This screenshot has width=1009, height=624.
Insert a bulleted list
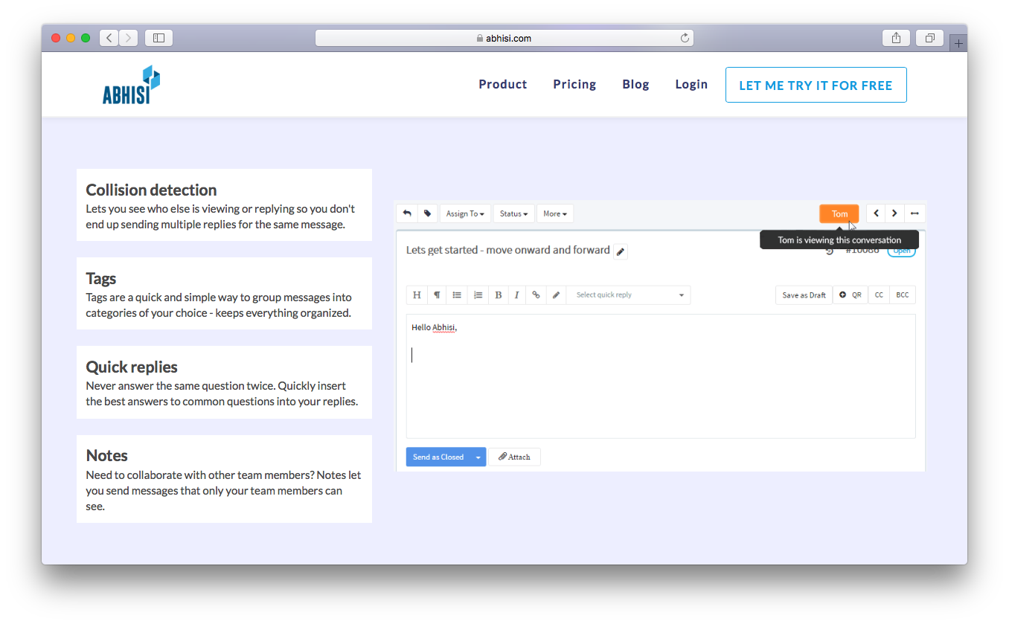[457, 295]
